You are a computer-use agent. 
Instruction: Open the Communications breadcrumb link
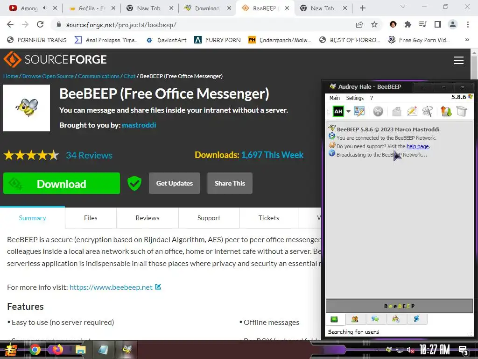pos(98,76)
